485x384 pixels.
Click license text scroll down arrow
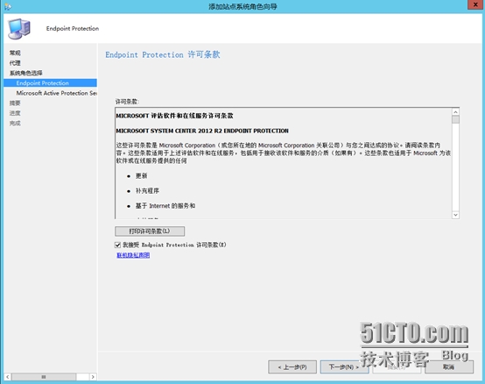point(455,215)
